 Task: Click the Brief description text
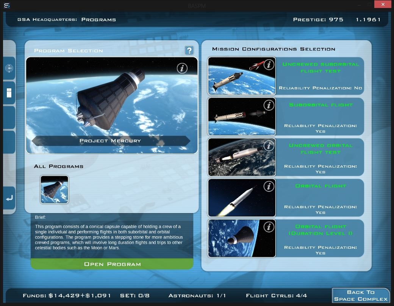click(109, 237)
